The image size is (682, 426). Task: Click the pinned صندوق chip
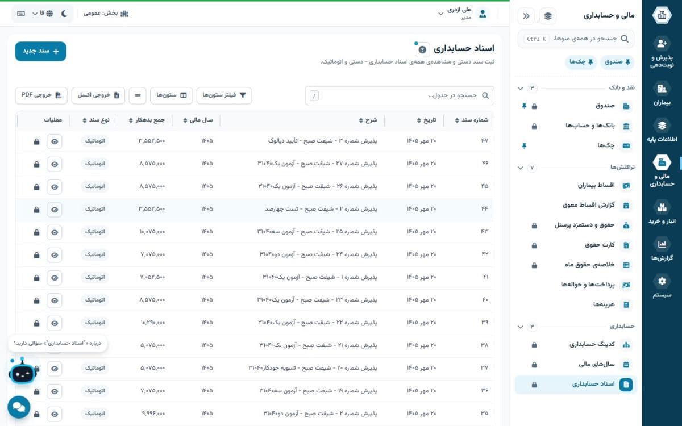point(618,62)
